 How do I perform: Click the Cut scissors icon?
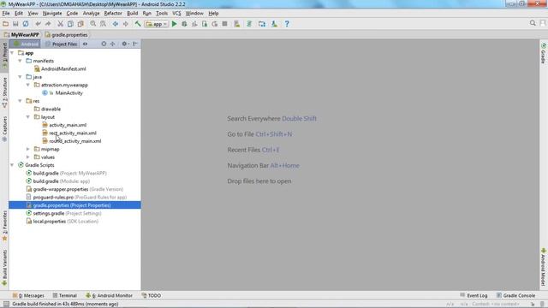coord(61,24)
